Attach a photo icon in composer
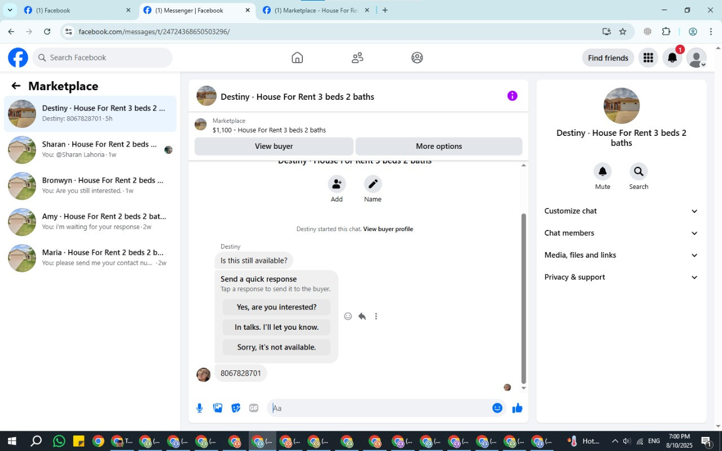 (218, 408)
